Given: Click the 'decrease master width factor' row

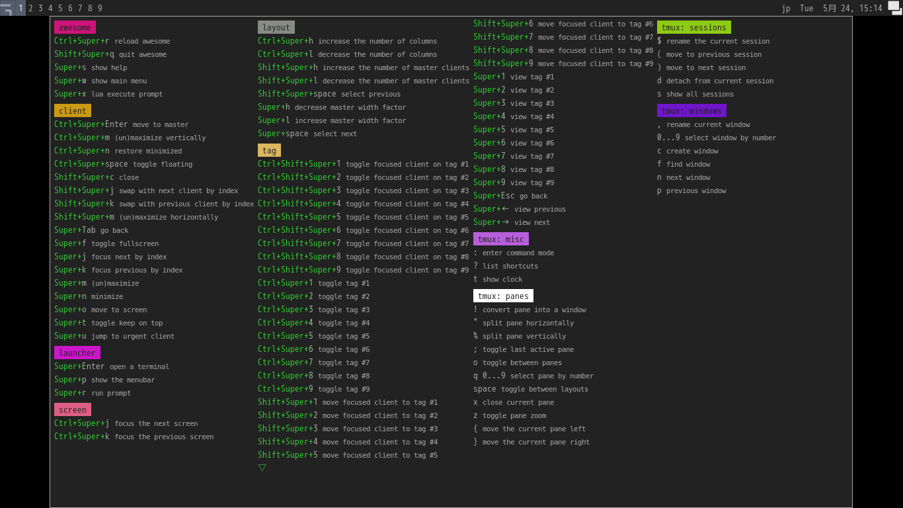Looking at the screenshot, I should tap(332, 107).
